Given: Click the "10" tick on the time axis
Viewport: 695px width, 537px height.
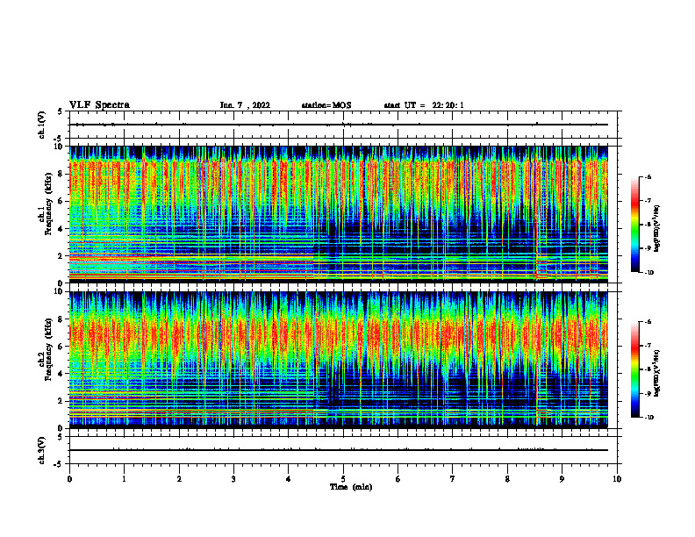Looking at the screenshot, I should point(617,479).
